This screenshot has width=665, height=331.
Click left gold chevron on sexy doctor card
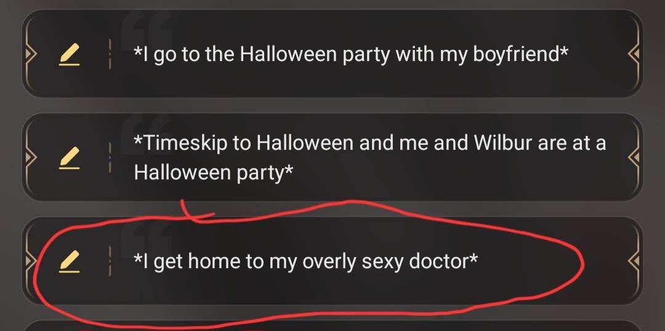click(31, 261)
